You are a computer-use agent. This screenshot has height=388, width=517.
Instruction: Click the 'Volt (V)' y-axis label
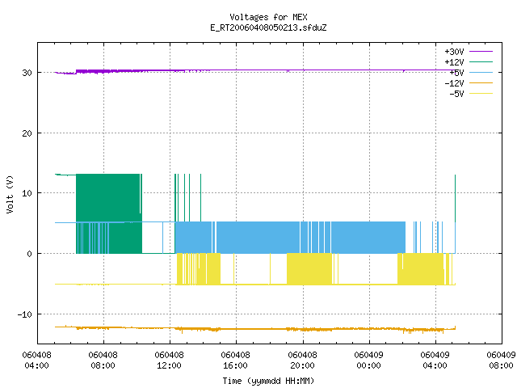click(x=10, y=194)
